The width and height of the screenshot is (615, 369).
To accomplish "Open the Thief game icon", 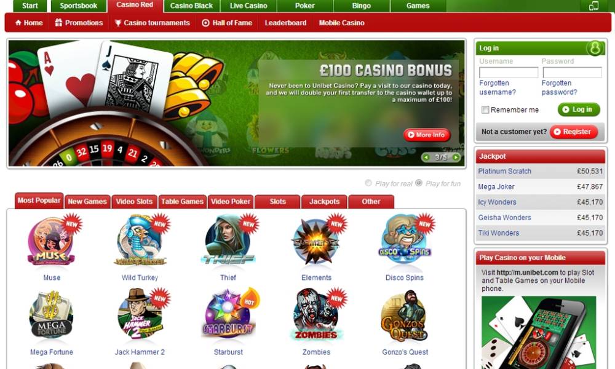I will [228, 240].
